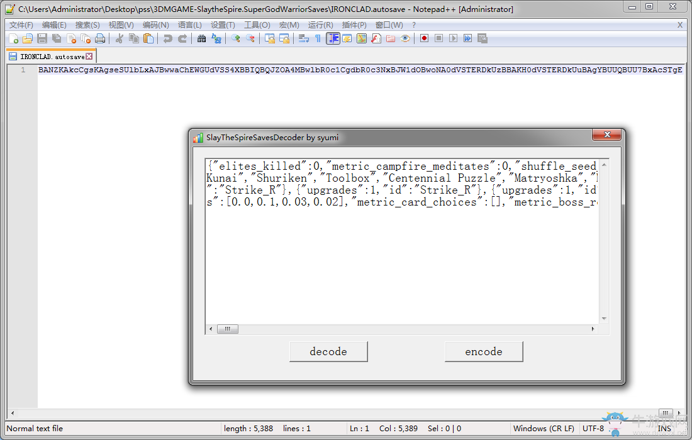The height and width of the screenshot is (440, 692).
Task: Stop macro recording toolbar icon
Action: pyautogui.click(x=438, y=39)
